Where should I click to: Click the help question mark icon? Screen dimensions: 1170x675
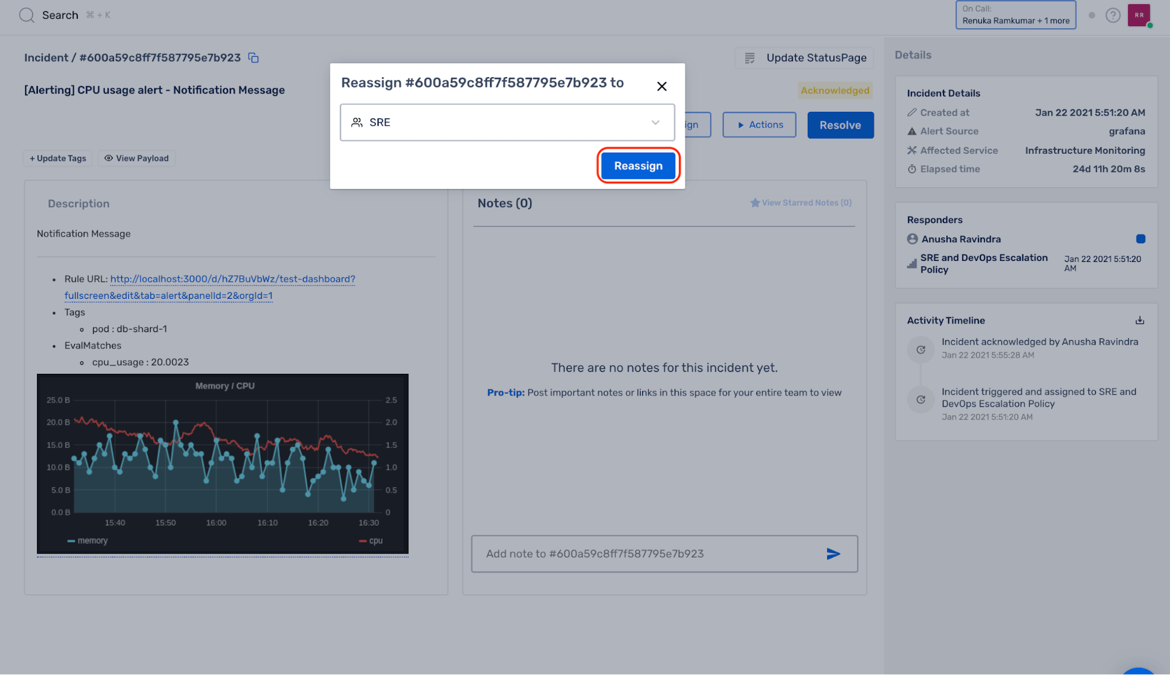coord(1113,15)
